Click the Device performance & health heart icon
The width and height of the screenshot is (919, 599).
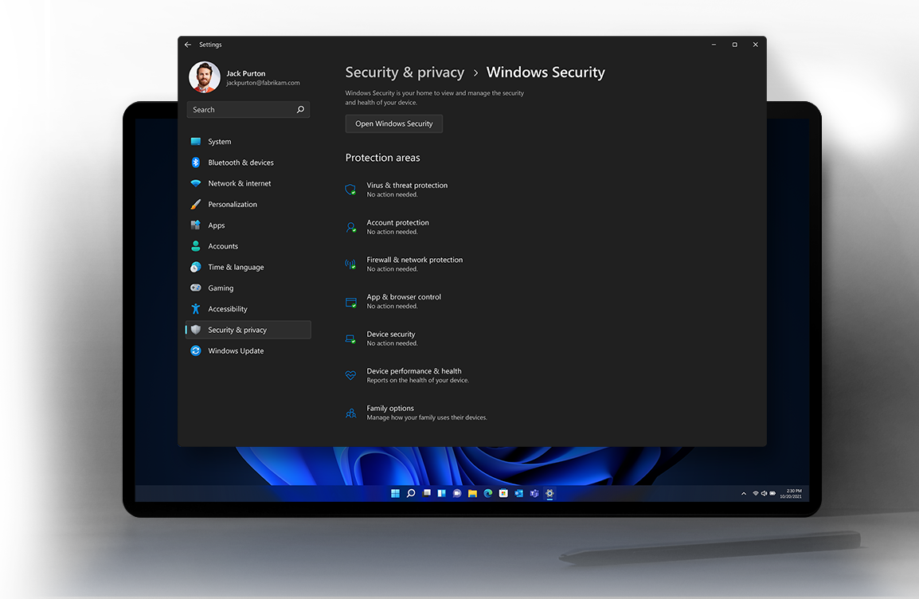[350, 375]
